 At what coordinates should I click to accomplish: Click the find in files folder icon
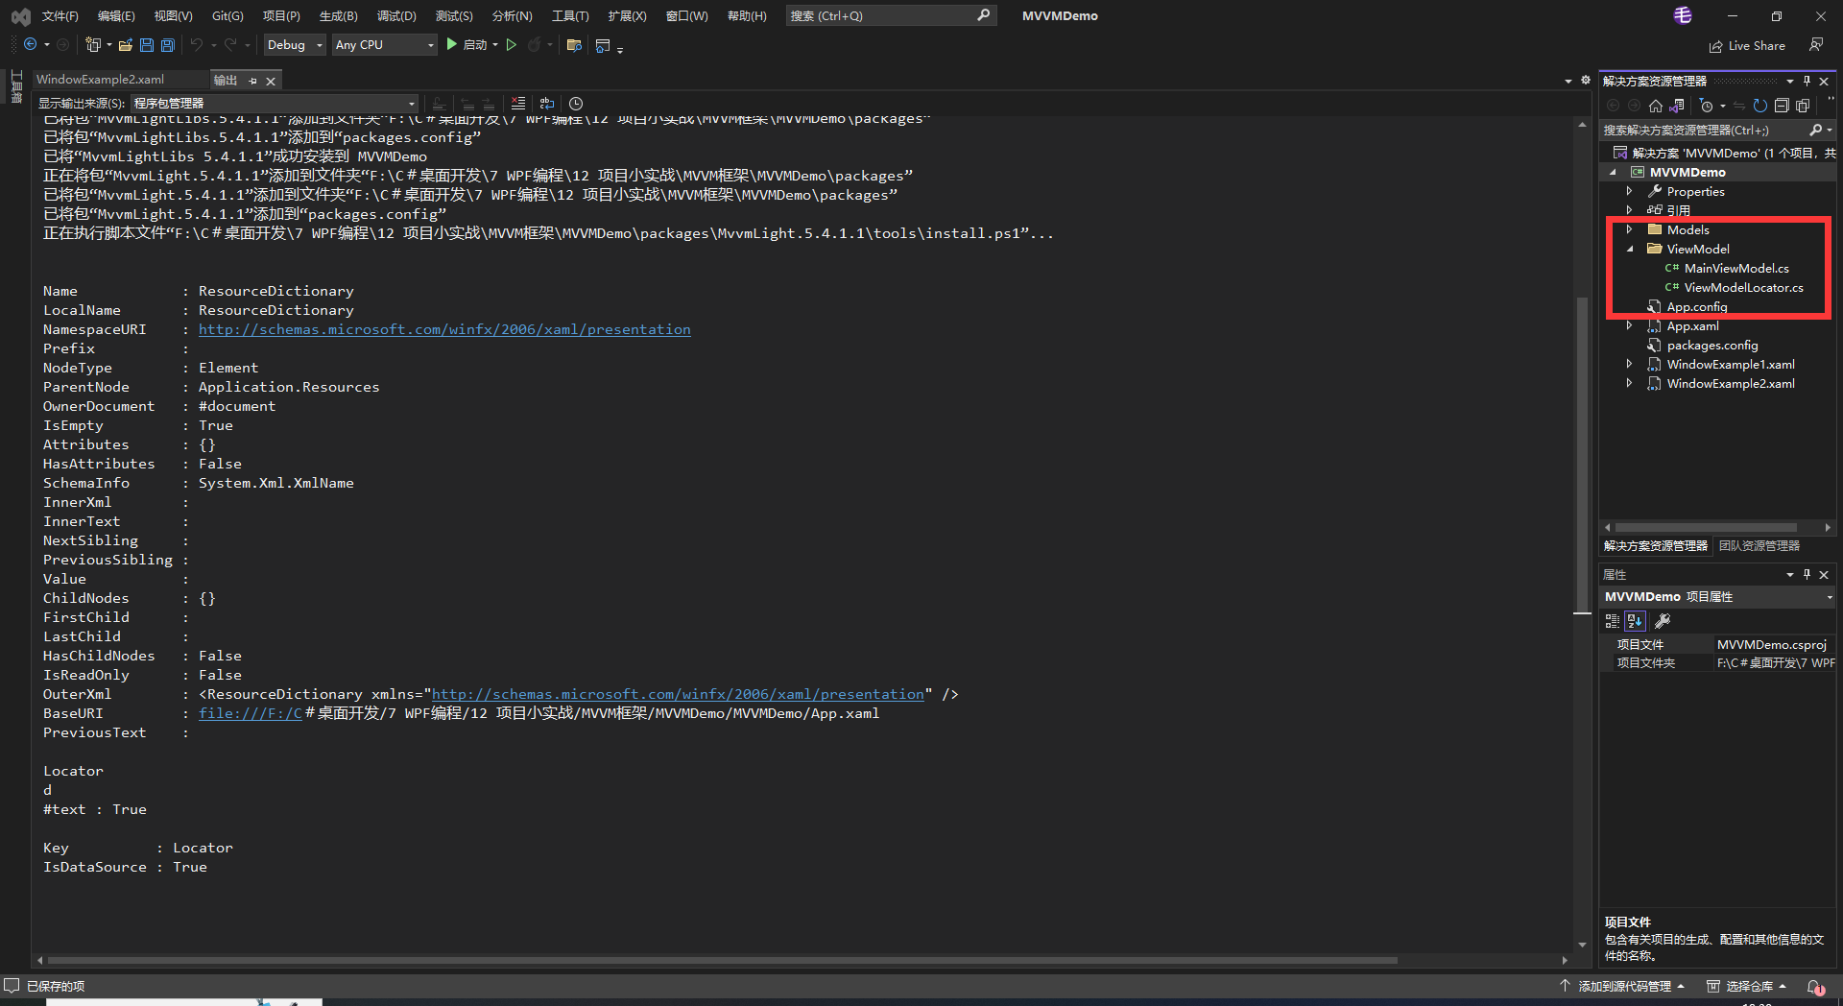click(x=575, y=45)
